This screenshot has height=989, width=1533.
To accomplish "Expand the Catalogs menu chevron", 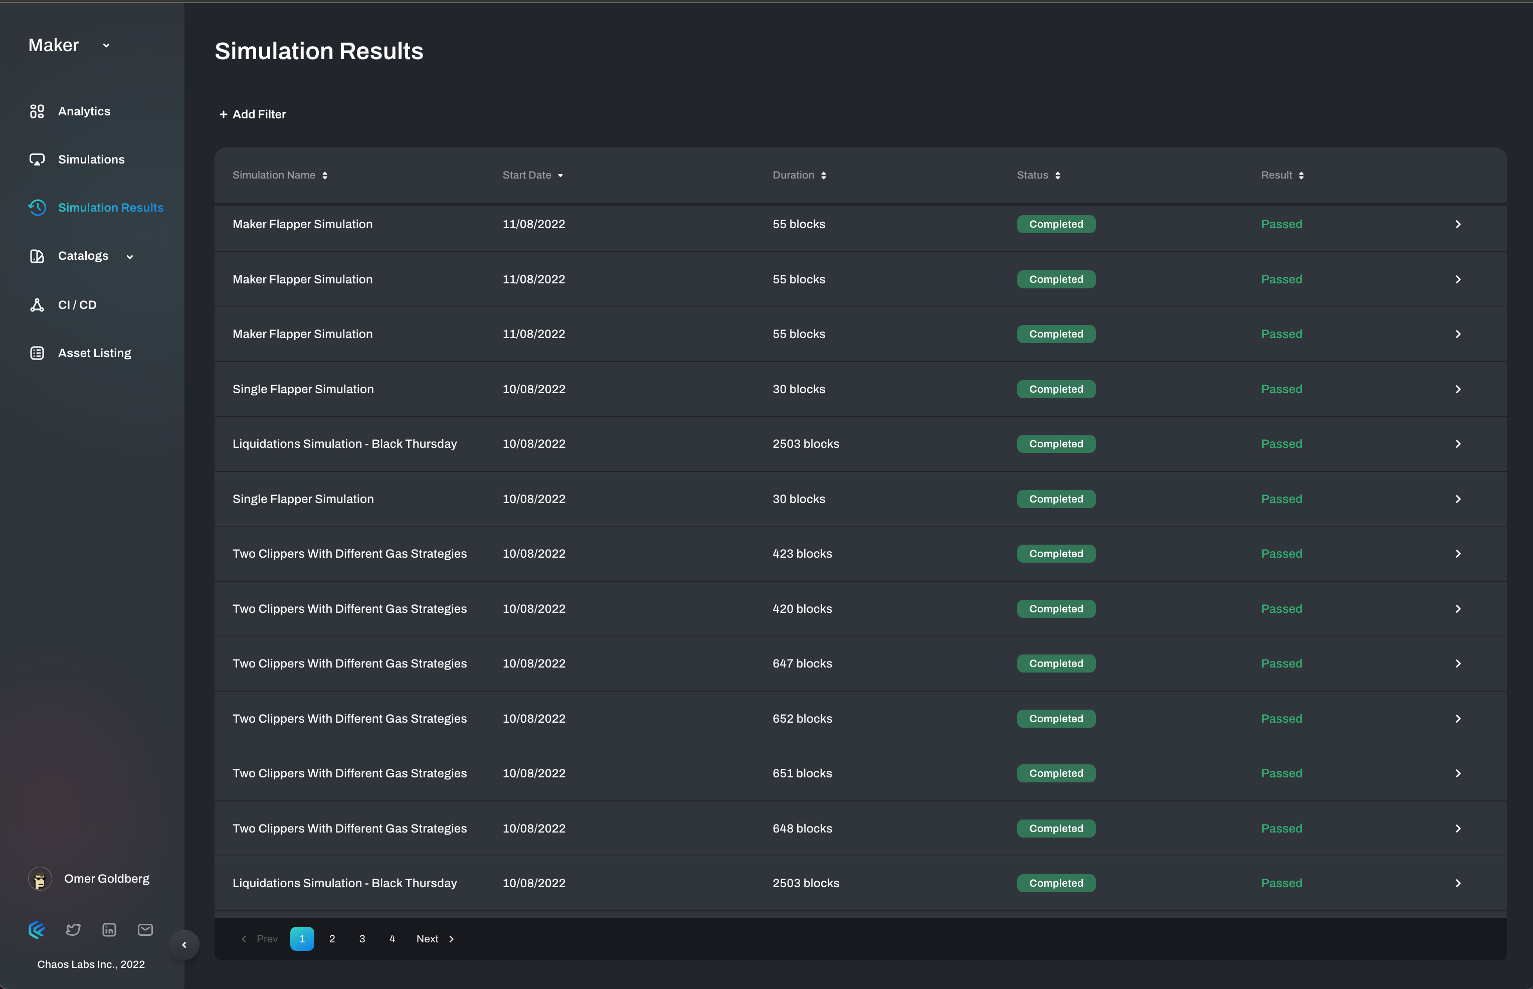I will click(x=130, y=257).
